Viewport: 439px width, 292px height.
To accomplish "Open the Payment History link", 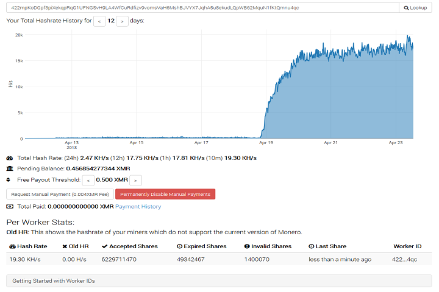I will (138, 206).
